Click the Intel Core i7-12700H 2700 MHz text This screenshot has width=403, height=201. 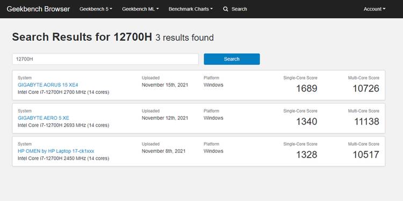coord(63,92)
